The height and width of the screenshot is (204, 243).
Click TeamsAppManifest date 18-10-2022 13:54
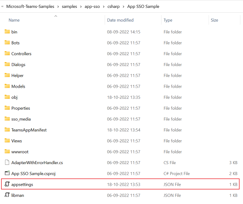tap(123, 130)
